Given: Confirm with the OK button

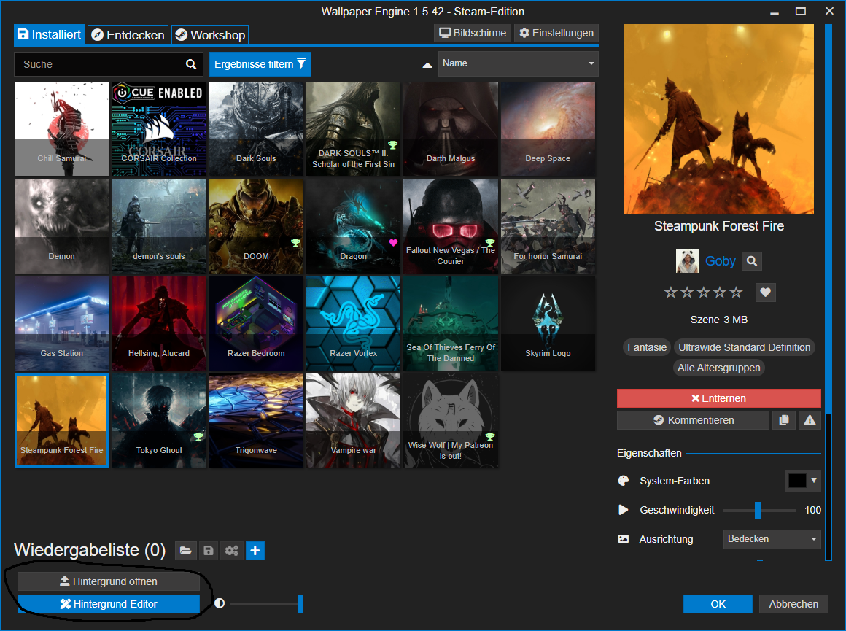Looking at the screenshot, I should 718,604.
